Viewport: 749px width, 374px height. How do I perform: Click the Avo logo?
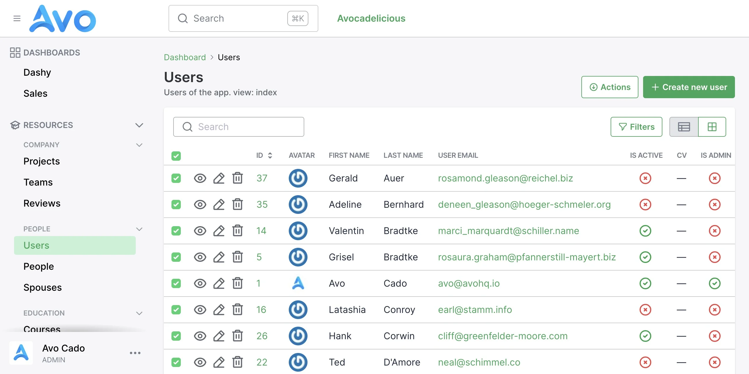coord(63,18)
